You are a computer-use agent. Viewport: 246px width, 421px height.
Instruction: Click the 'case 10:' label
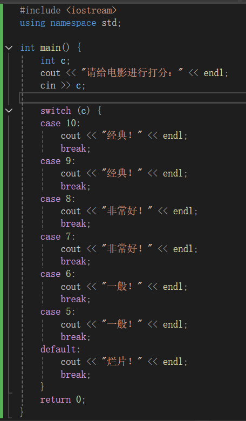point(60,123)
